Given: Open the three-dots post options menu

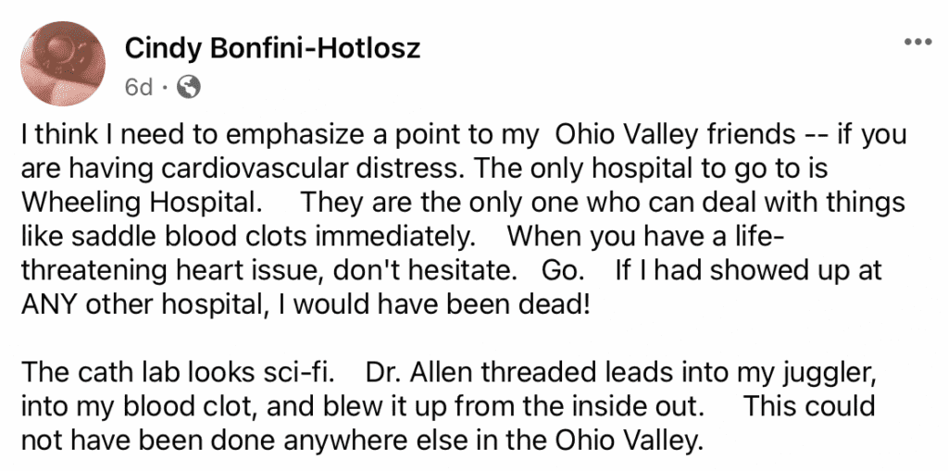Looking at the screenshot, I should click(919, 43).
